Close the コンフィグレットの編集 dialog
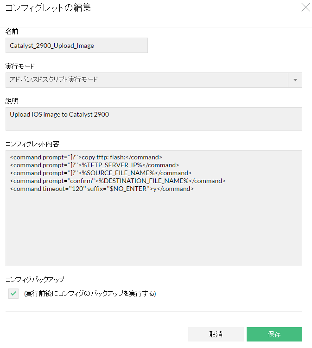312x348 pixels. point(306,7)
